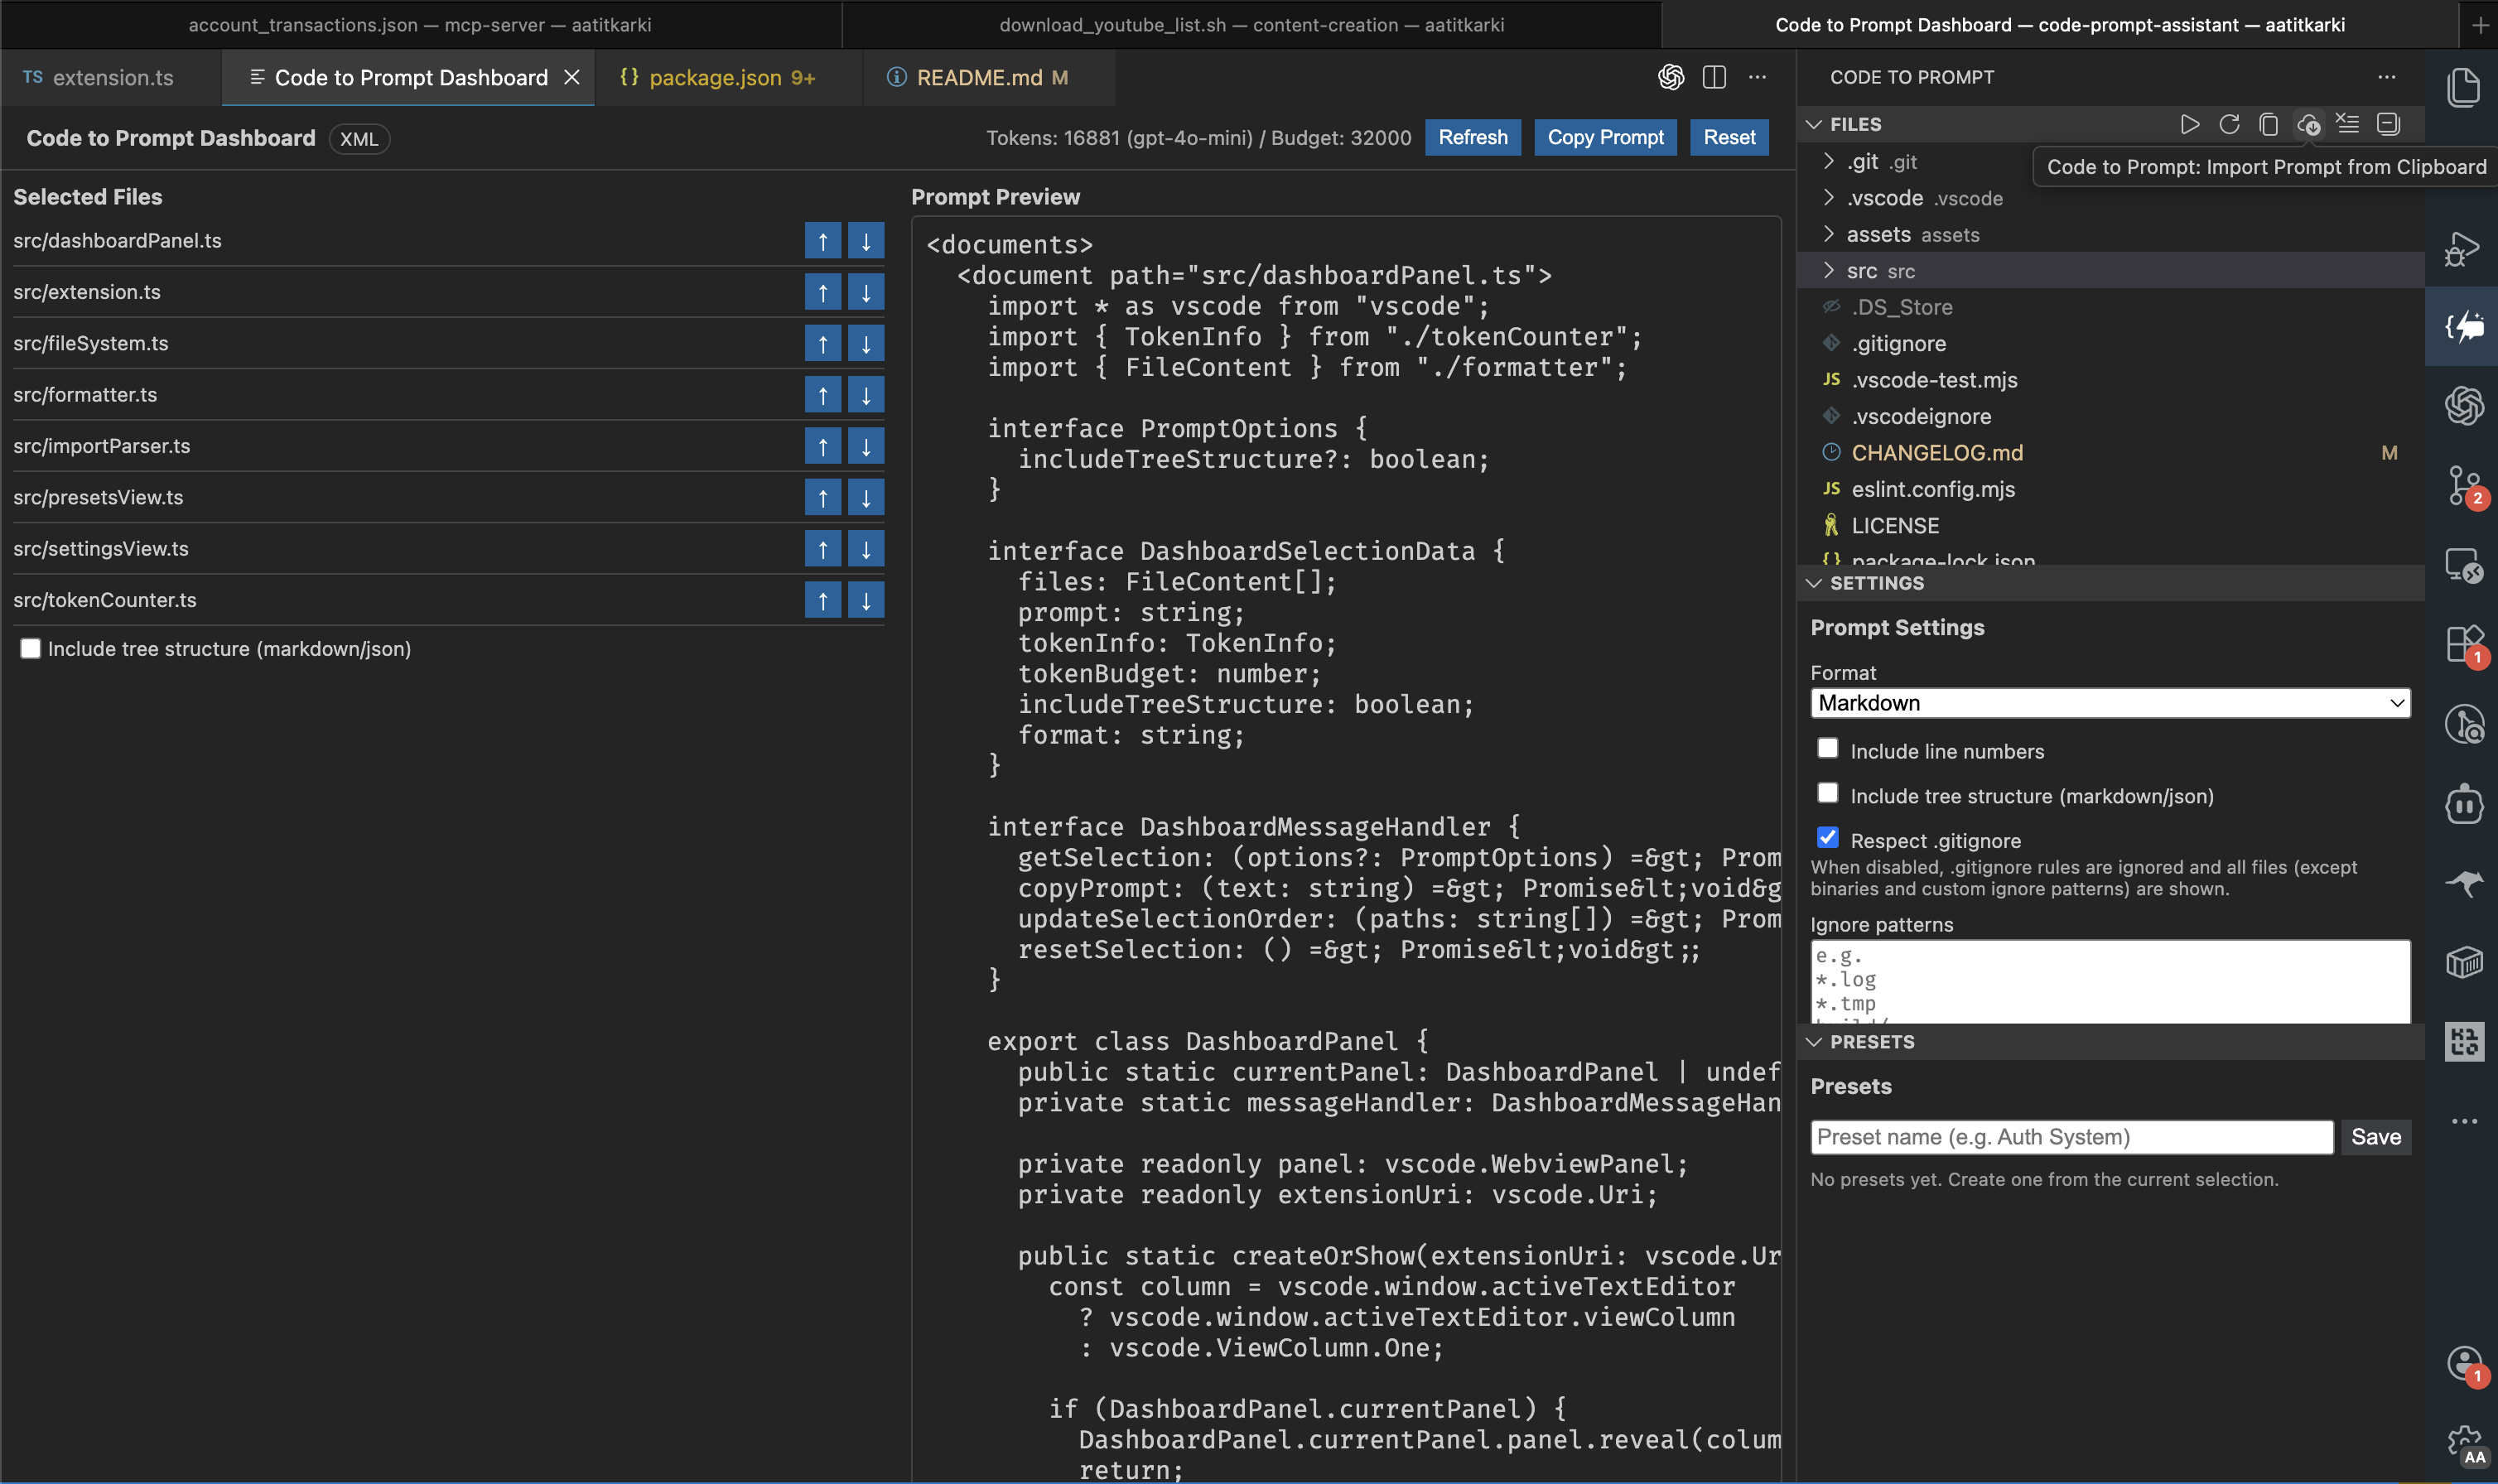Open Source Control from the activity bar

2463,487
